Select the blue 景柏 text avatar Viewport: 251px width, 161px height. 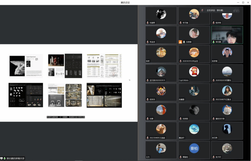click(194, 148)
